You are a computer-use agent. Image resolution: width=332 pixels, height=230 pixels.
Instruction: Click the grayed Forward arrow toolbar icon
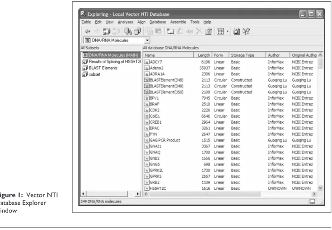point(97,32)
